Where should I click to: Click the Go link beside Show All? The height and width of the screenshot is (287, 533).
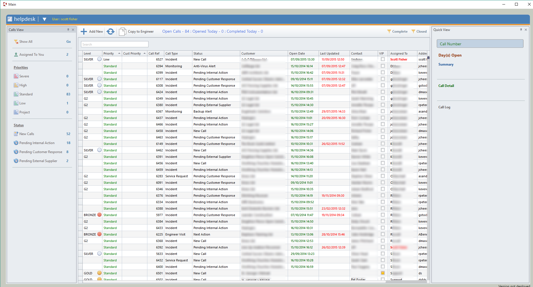point(68,42)
